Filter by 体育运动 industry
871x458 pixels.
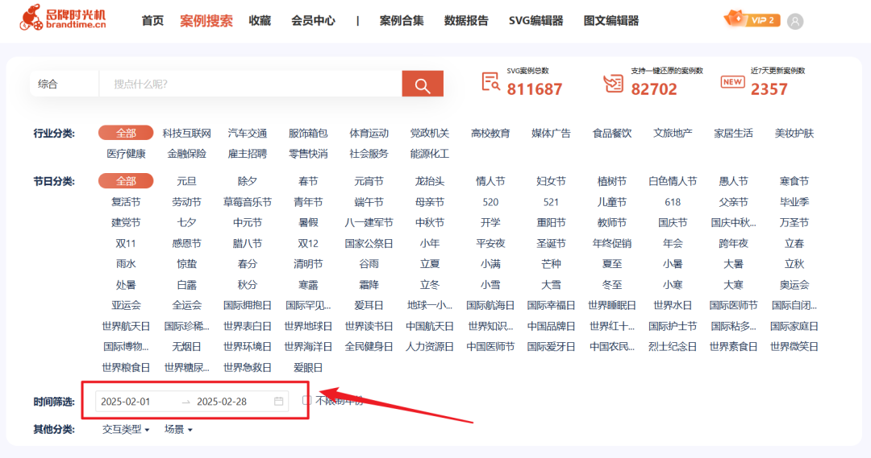369,133
